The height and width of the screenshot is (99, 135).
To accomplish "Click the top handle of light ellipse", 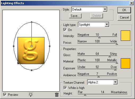I will point(31,22).
